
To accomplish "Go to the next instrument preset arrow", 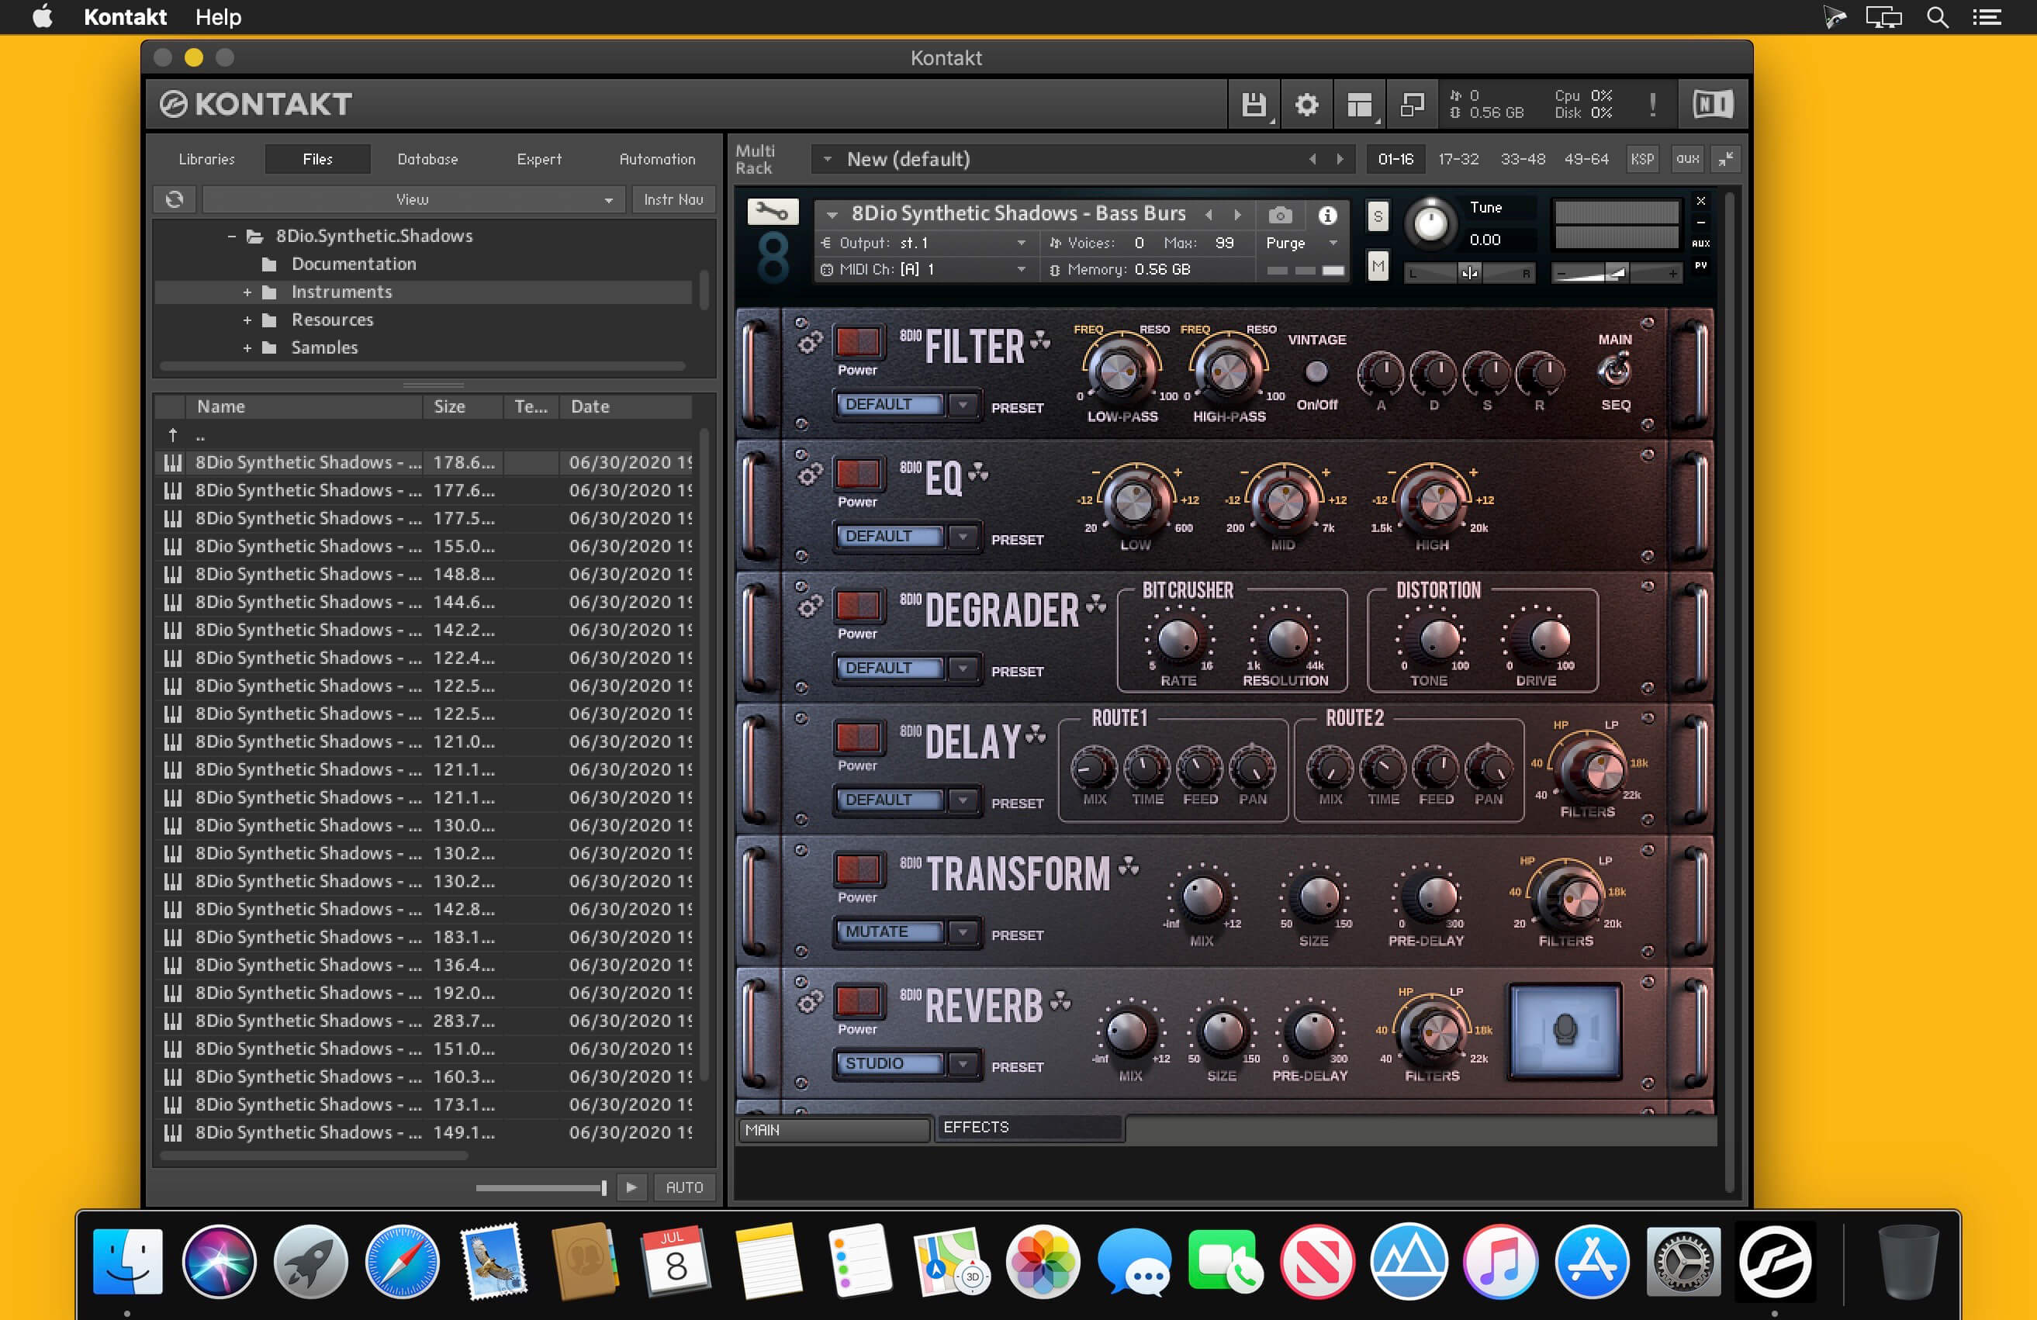I will [1236, 215].
